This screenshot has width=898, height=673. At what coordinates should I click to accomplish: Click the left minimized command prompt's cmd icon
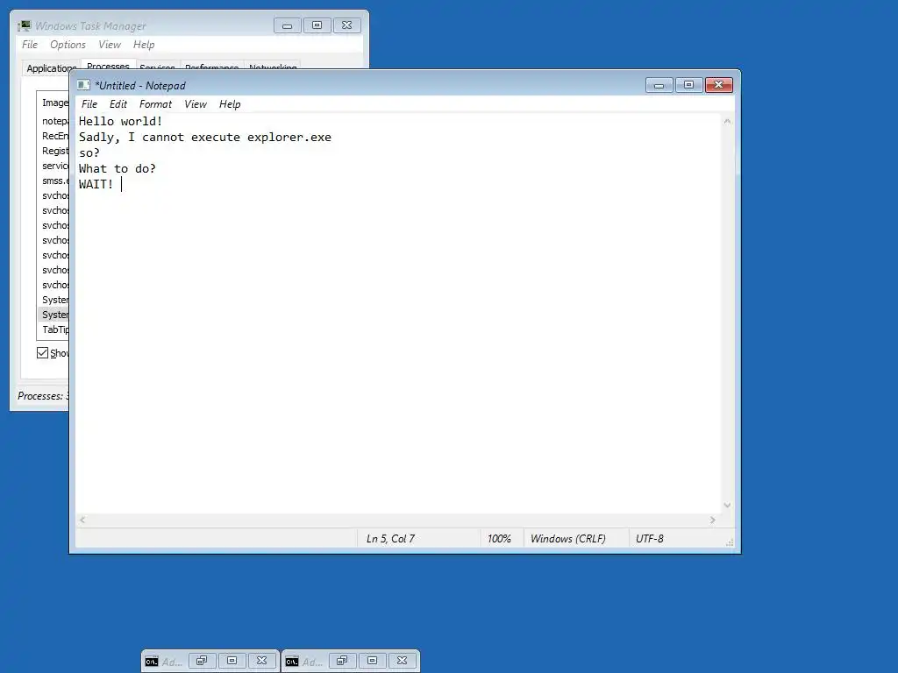(151, 662)
